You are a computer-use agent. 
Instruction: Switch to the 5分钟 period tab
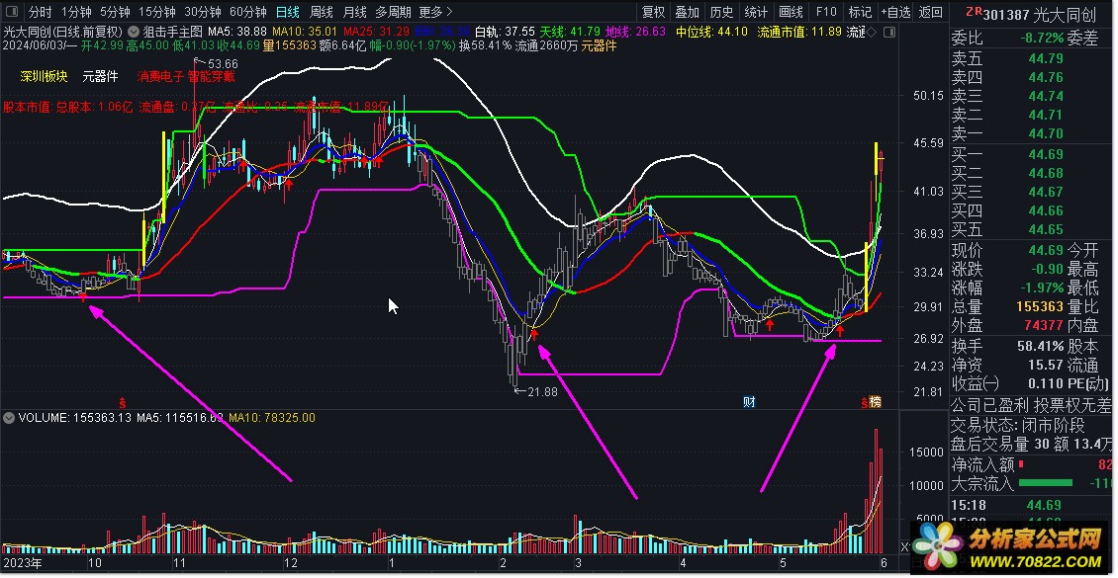tap(114, 12)
